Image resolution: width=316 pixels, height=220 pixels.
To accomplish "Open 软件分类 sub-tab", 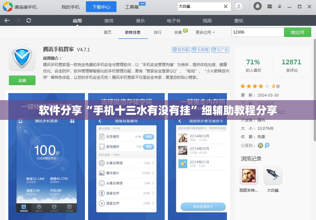I will (x=133, y=33).
